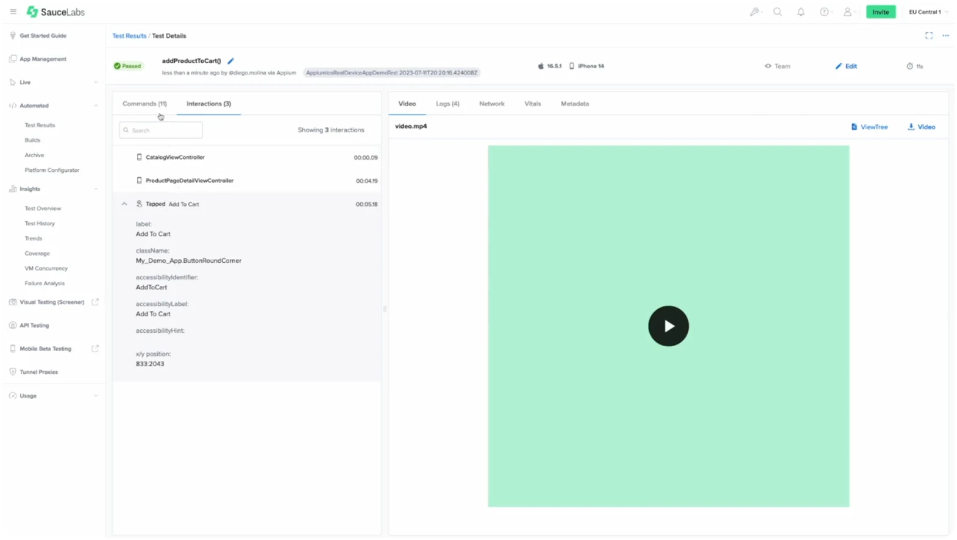Open Test History
Viewport: 957px width, 540px height.
click(40, 223)
